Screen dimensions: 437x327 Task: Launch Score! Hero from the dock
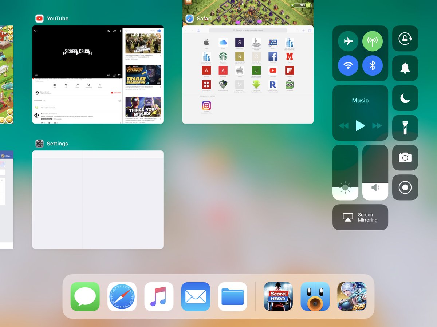coord(278,296)
